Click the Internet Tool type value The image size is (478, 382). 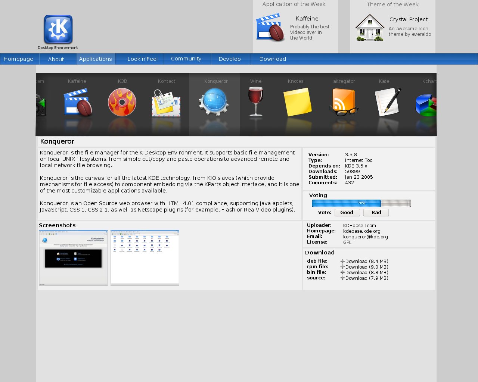[359, 160]
